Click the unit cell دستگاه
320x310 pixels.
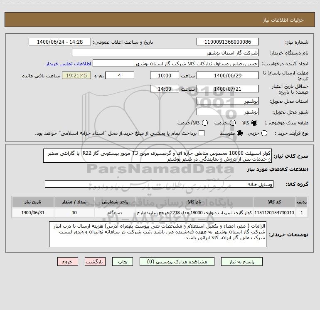point(115,213)
